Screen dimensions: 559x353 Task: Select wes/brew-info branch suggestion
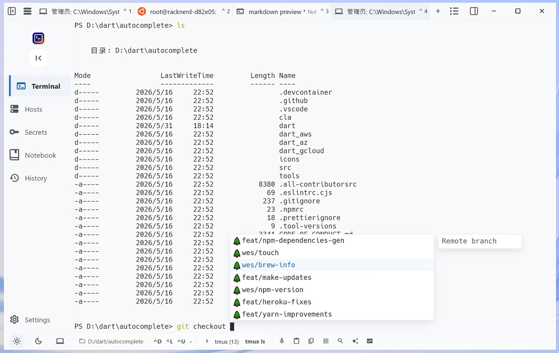coord(332,265)
